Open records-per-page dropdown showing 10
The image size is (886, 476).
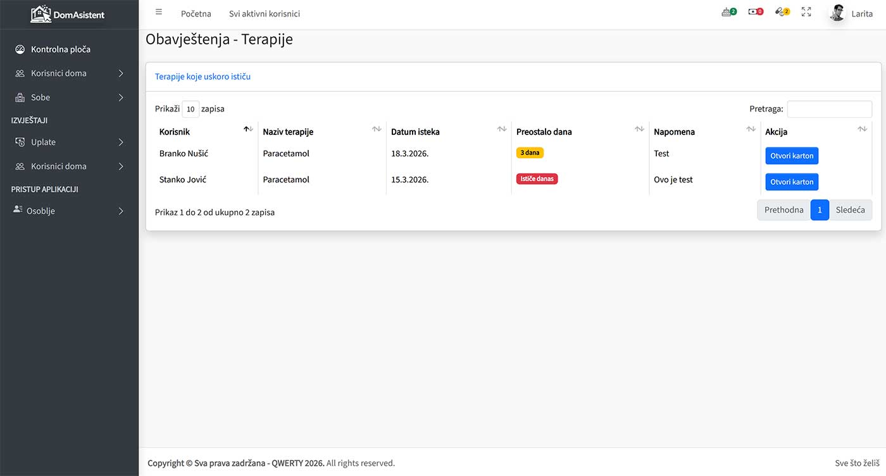point(190,109)
